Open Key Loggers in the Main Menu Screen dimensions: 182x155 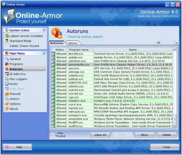click(18, 79)
